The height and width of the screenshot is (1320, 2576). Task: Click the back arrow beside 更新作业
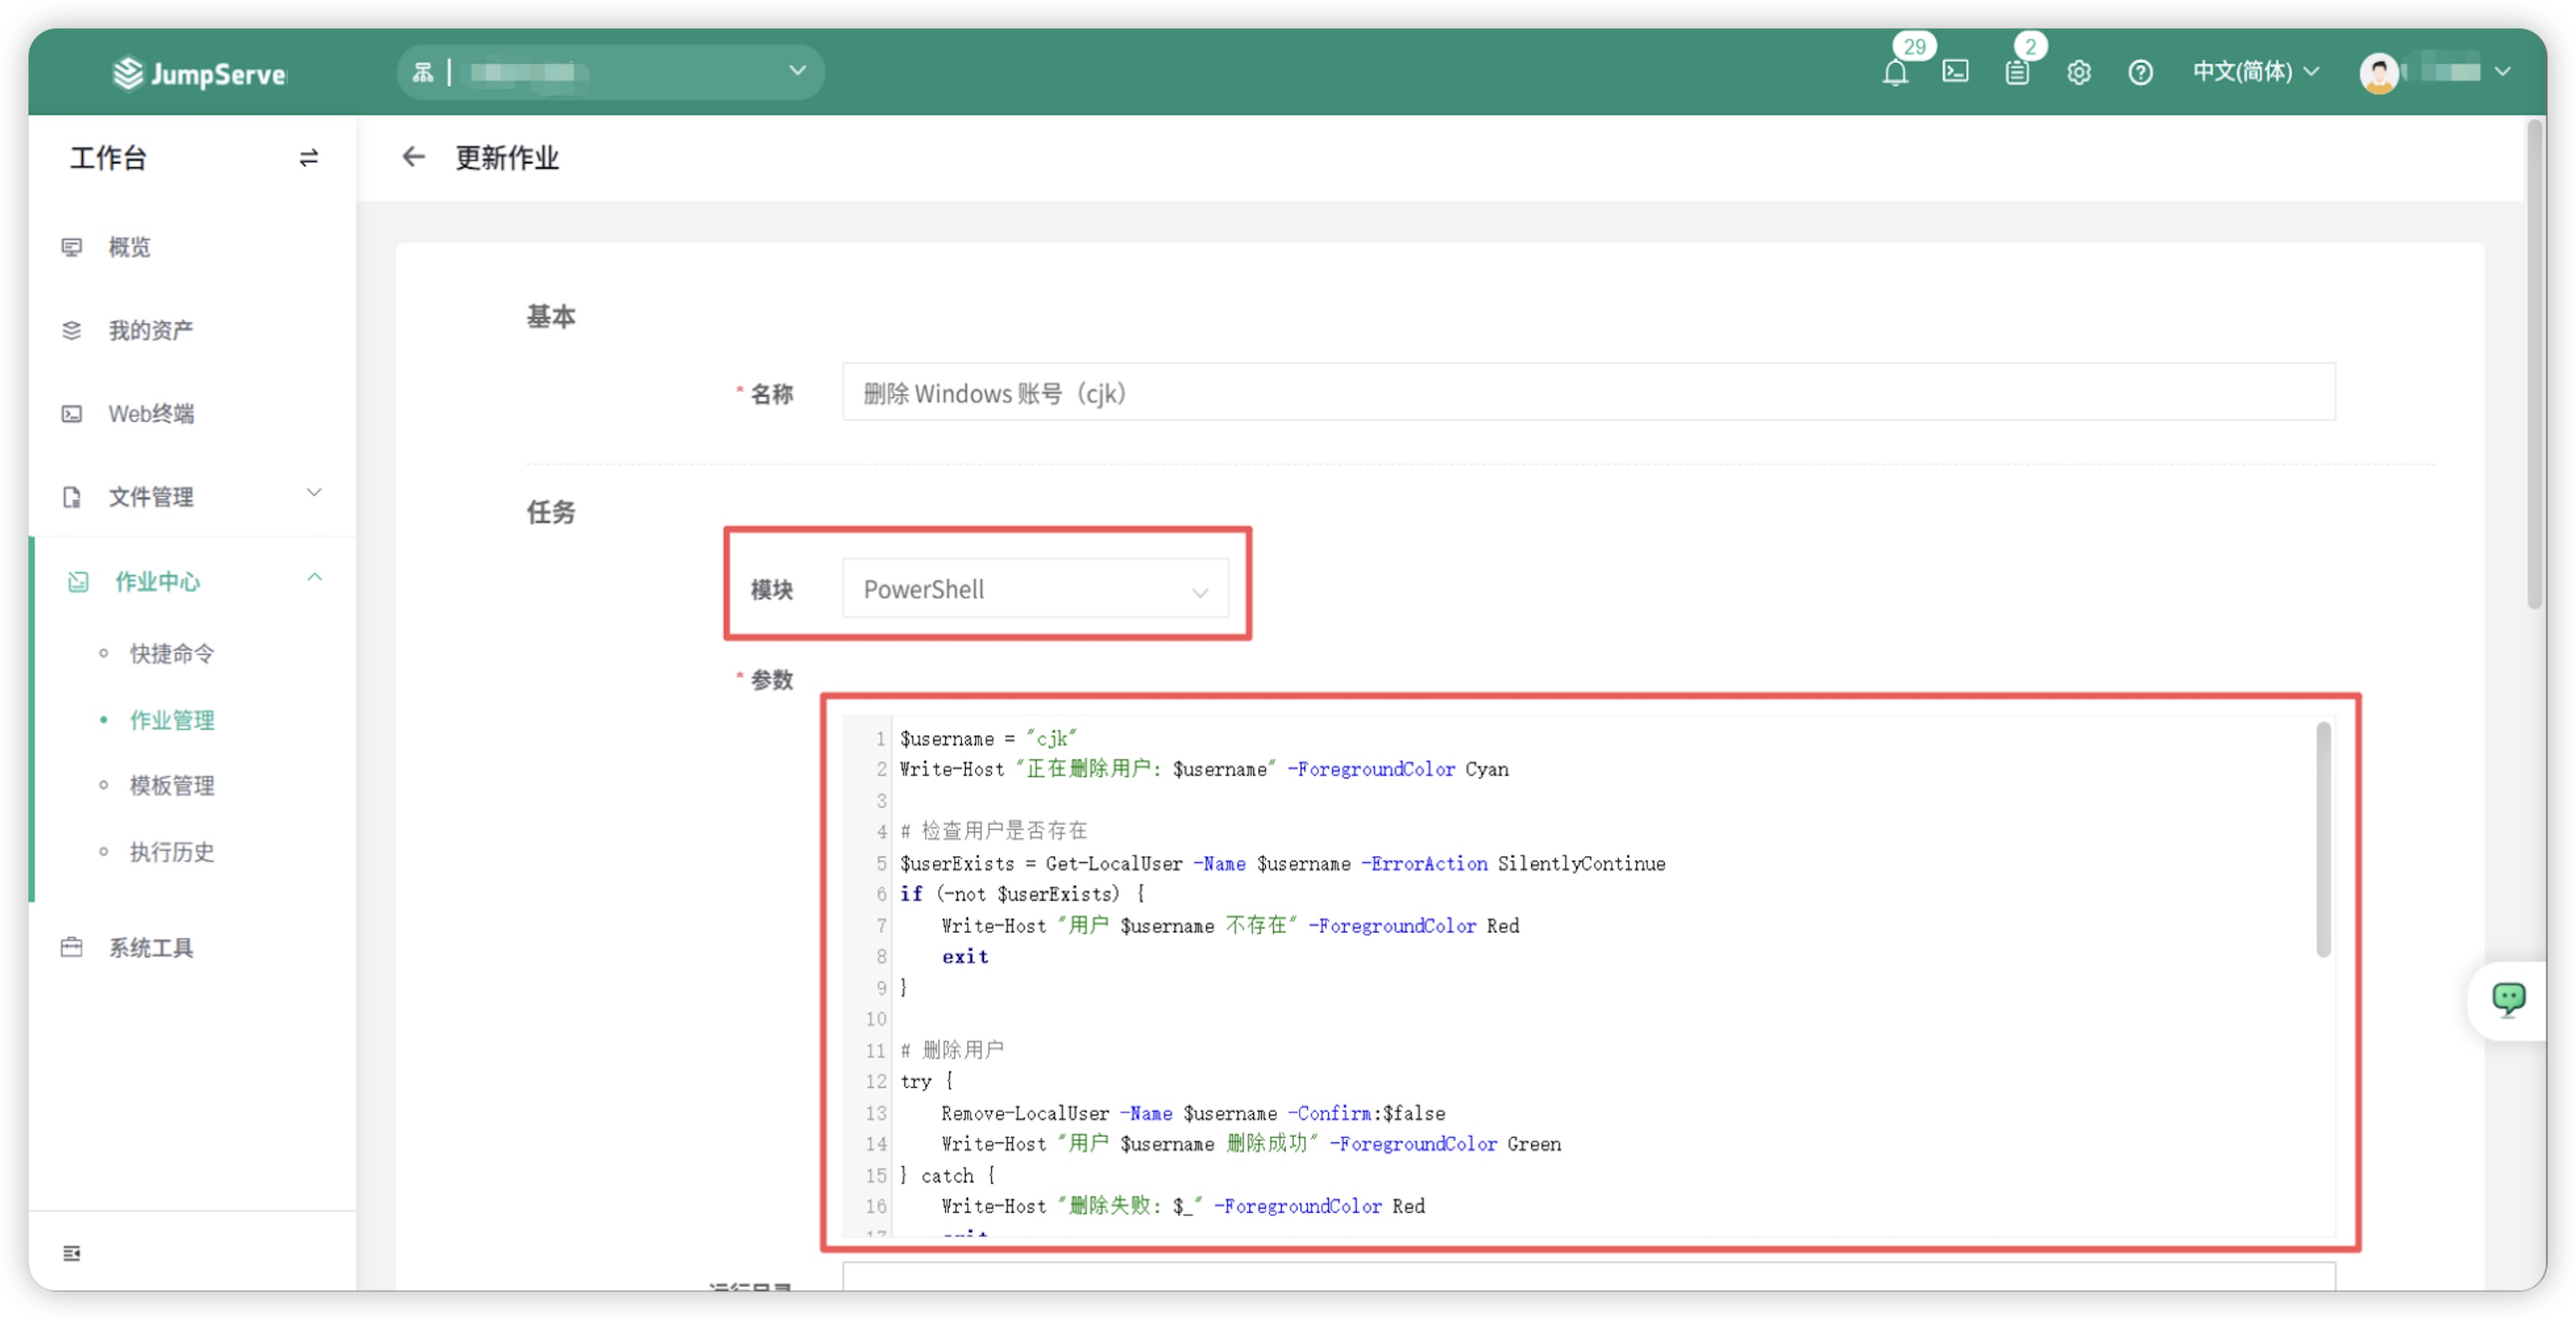point(413,157)
